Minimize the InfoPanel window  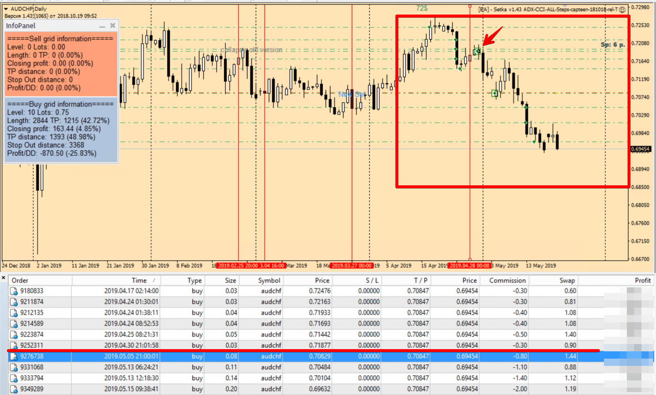click(102, 26)
